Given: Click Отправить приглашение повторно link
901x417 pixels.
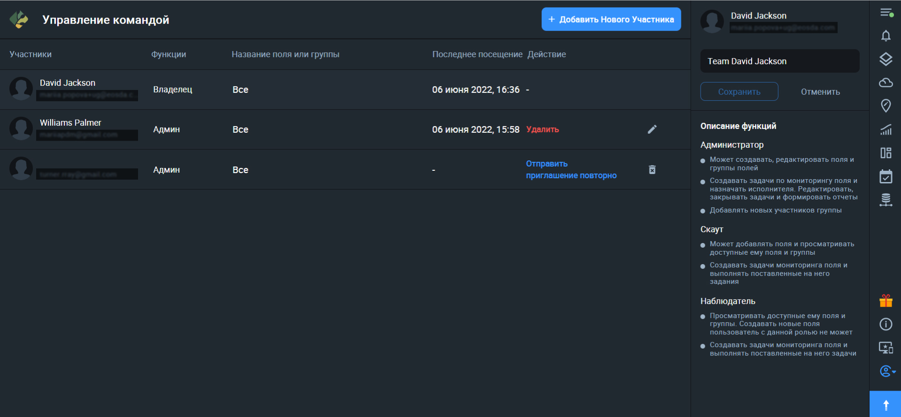Looking at the screenshot, I should [571, 169].
